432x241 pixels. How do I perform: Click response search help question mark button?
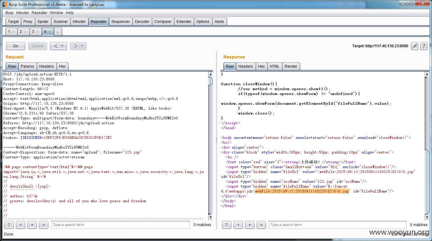click(x=227, y=225)
